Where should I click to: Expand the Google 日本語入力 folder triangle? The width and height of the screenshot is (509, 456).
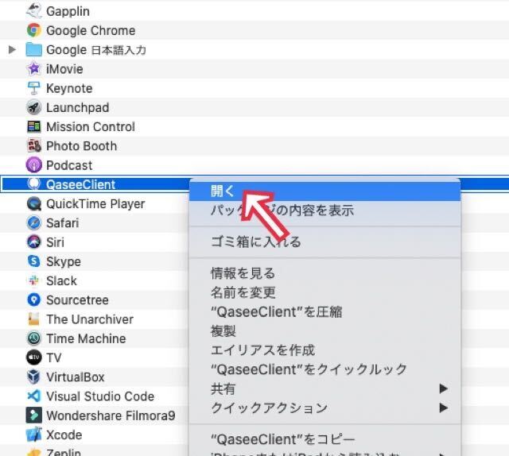click(12, 49)
